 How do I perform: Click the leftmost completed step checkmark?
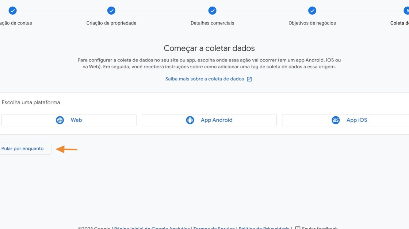12,11
